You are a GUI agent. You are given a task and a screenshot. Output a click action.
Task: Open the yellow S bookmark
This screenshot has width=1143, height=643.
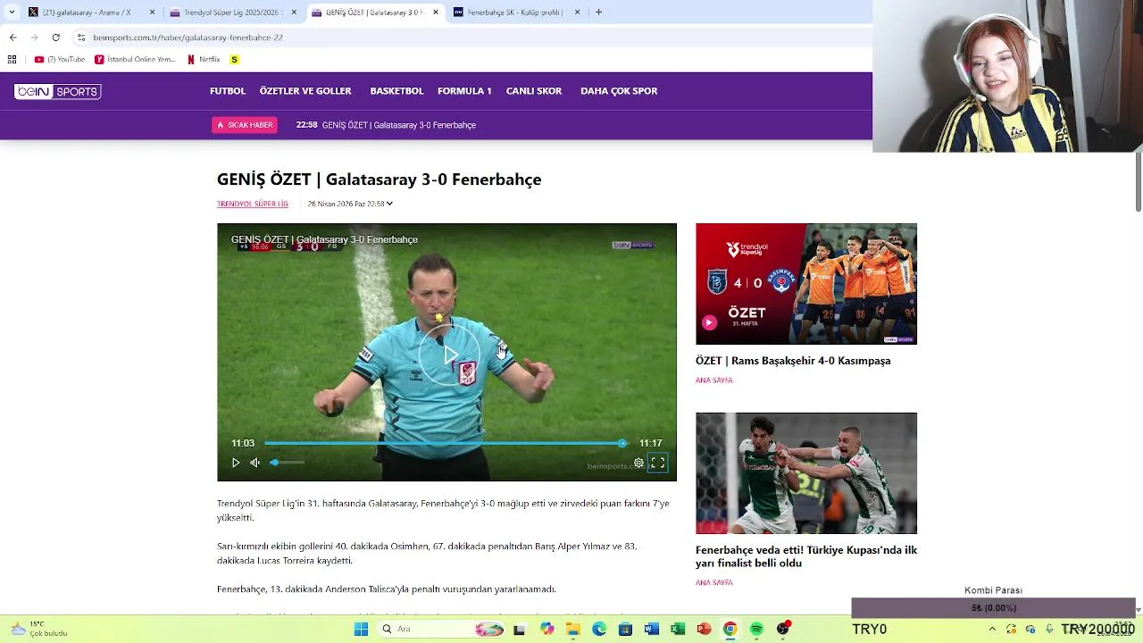pyautogui.click(x=235, y=60)
